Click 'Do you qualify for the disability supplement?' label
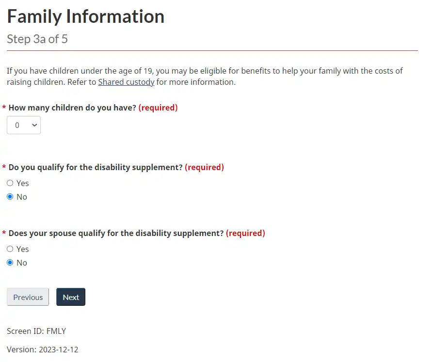432x362 pixels. 96,167
